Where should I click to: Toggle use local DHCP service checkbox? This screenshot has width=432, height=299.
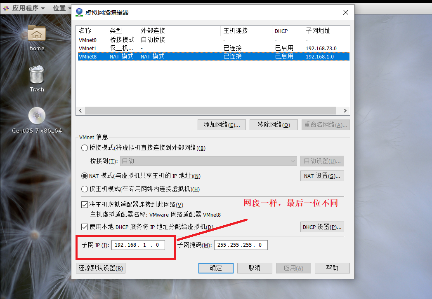pos(85,227)
